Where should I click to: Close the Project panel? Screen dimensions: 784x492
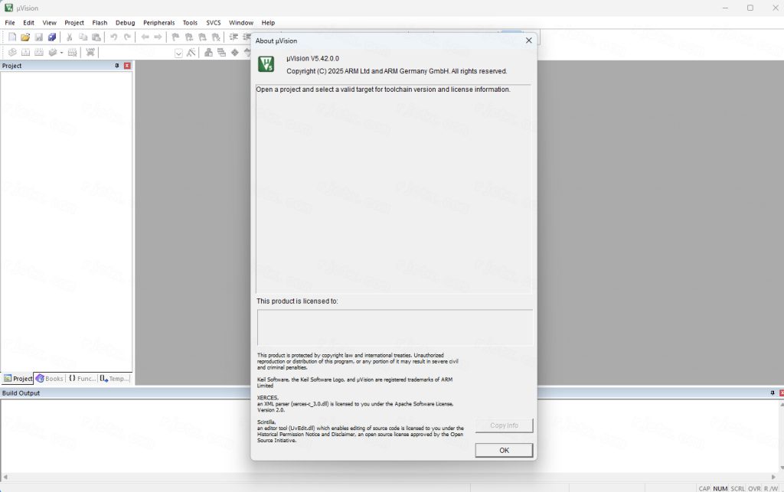click(127, 66)
